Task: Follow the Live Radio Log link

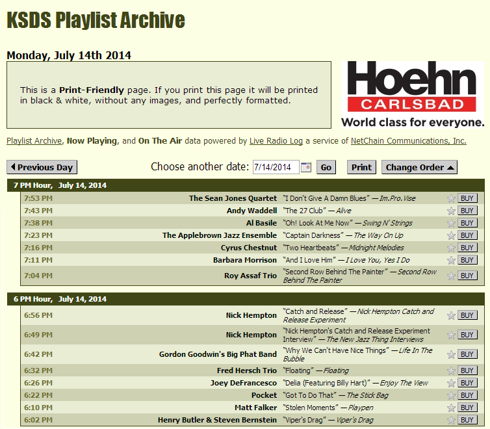Action: (x=276, y=141)
